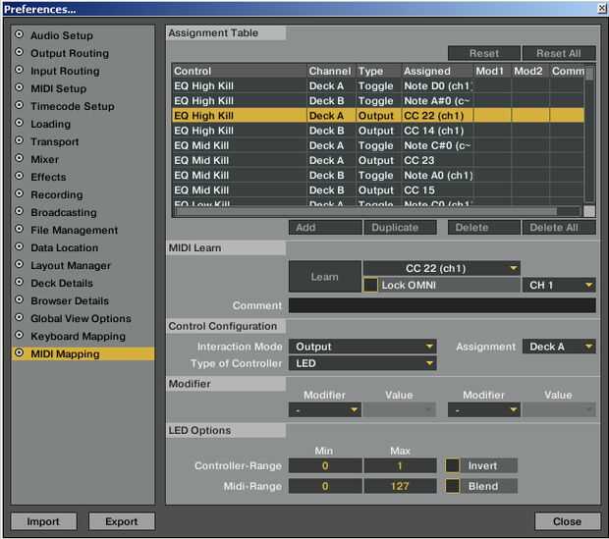Click the Delete All button
609x539 pixels.
point(559,228)
